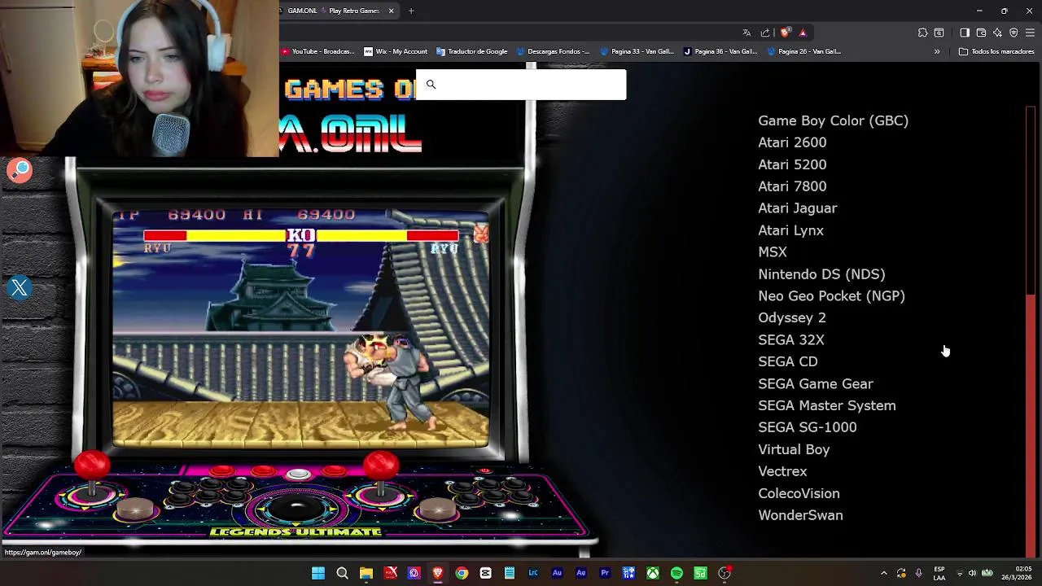Screen dimensions: 1042x586
Task: Open Todos los marcadores folder
Action: click(996, 51)
